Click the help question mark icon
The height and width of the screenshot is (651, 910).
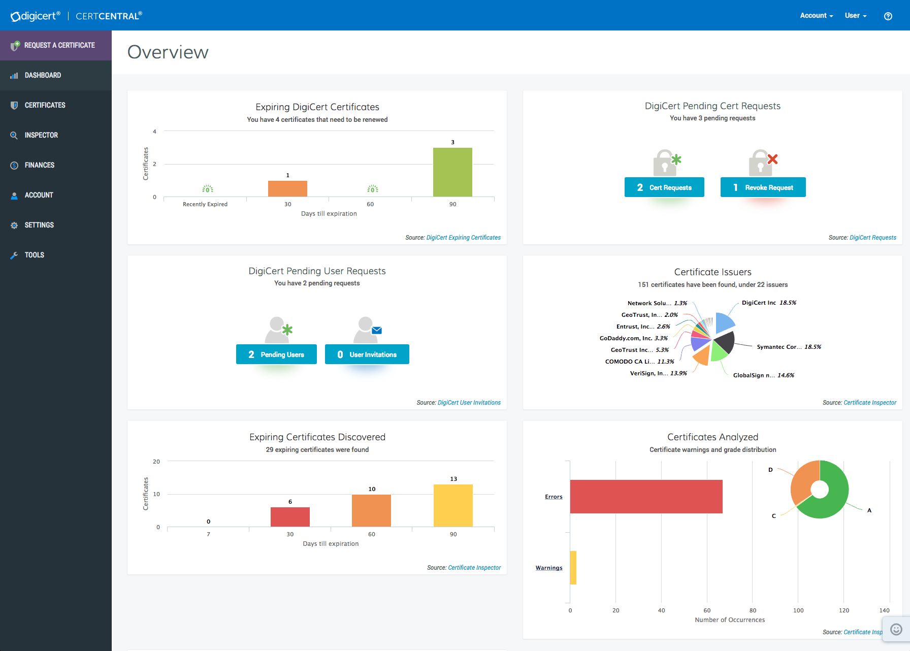click(888, 16)
